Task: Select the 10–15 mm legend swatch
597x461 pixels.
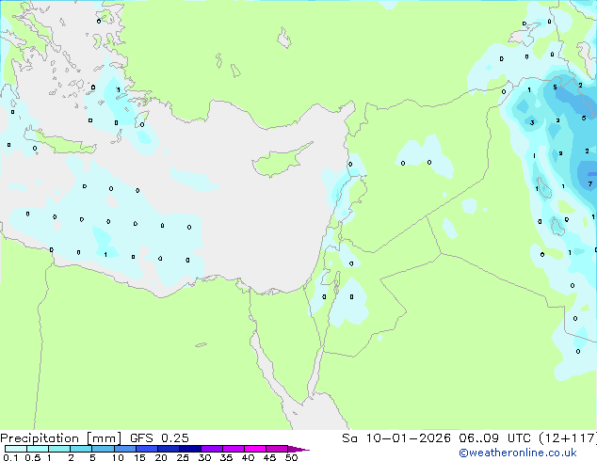Action: [x=124, y=449]
